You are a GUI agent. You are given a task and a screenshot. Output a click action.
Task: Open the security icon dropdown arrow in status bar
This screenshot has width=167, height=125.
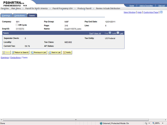[149, 123]
